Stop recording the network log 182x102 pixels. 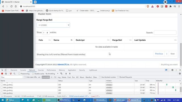[2, 74]
